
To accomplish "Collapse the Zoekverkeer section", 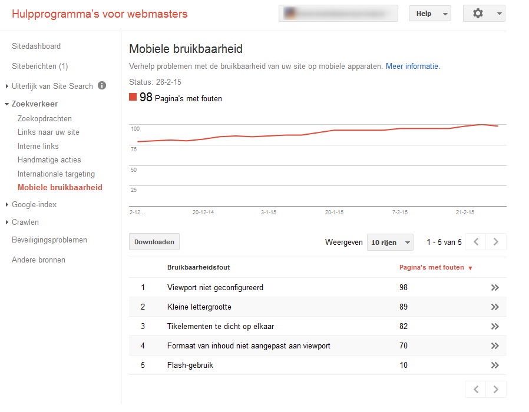I will tap(34, 104).
